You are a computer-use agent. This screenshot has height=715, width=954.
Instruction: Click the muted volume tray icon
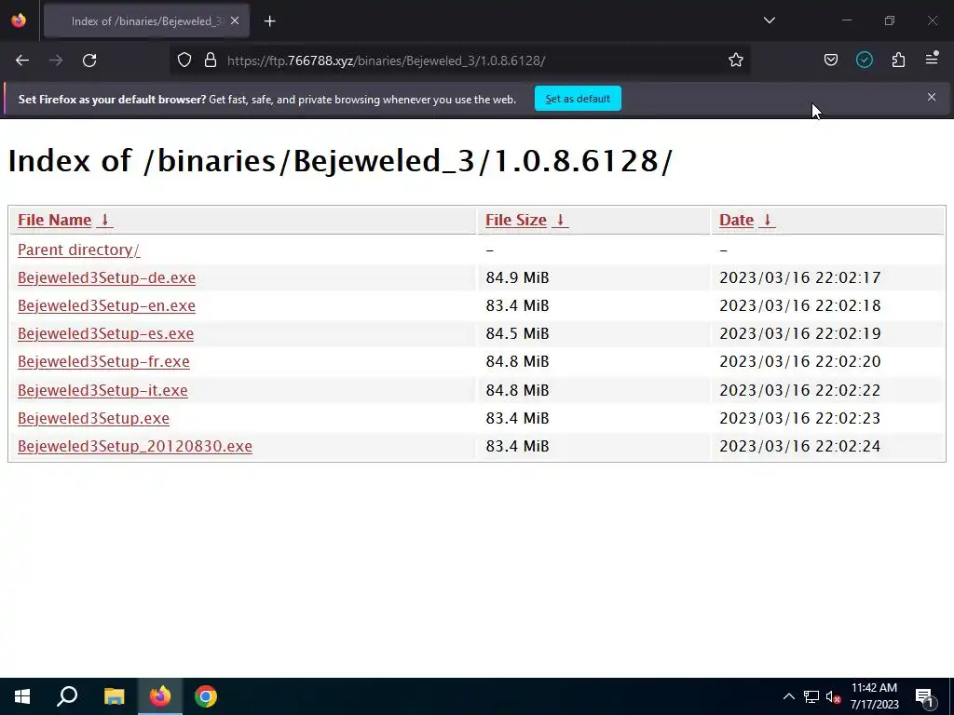pyautogui.click(x=834, y=696)
